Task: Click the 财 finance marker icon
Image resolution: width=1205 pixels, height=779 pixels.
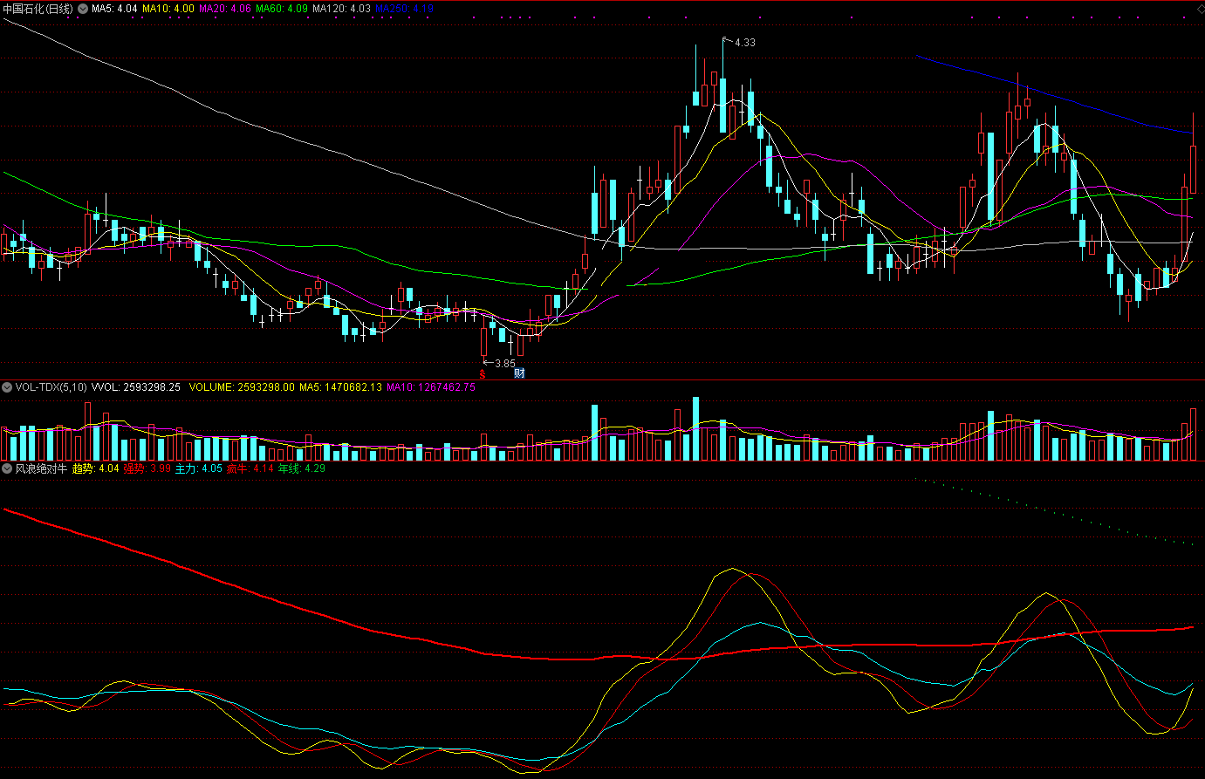Action: [519, 373]
